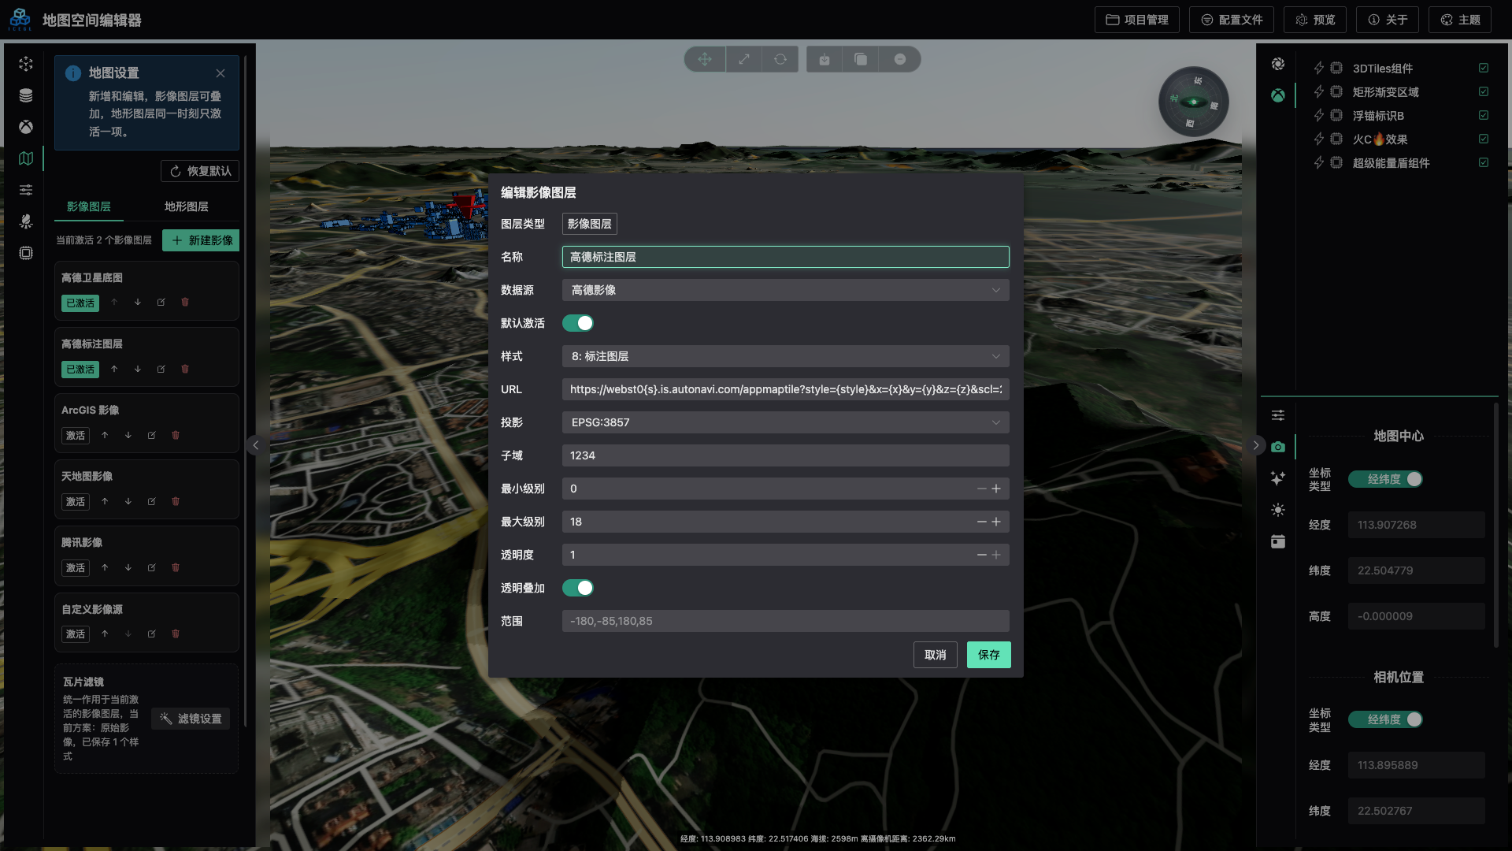Click the rotate tool in viewport toolbar
This screenshot has height=851, width=1512.
coord(780,59)
